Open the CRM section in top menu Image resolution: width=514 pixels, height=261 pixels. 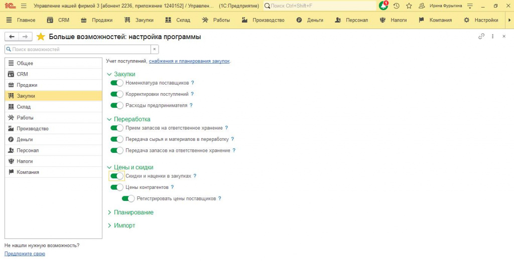pyautogui.click(x=58, y=20)
